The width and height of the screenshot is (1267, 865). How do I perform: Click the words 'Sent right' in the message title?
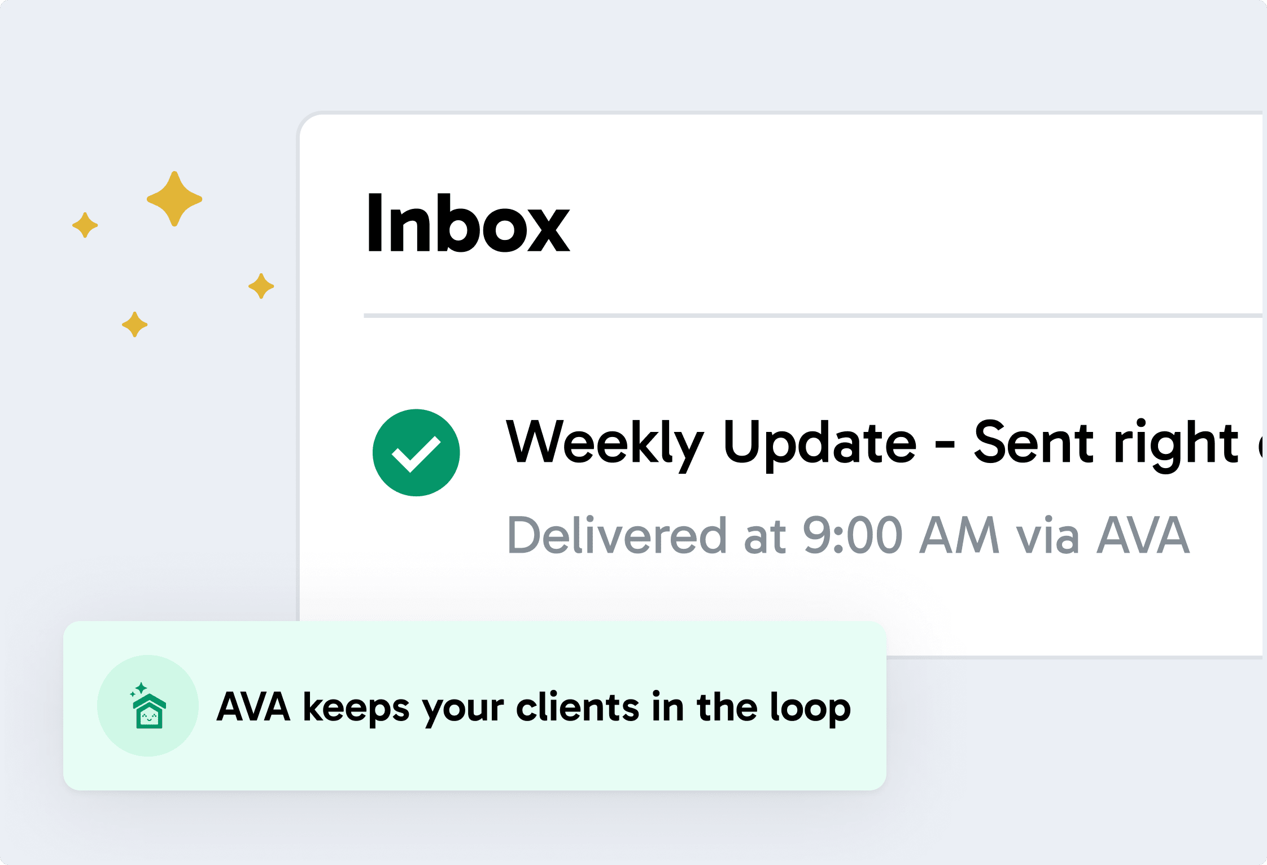point(1106,445)
